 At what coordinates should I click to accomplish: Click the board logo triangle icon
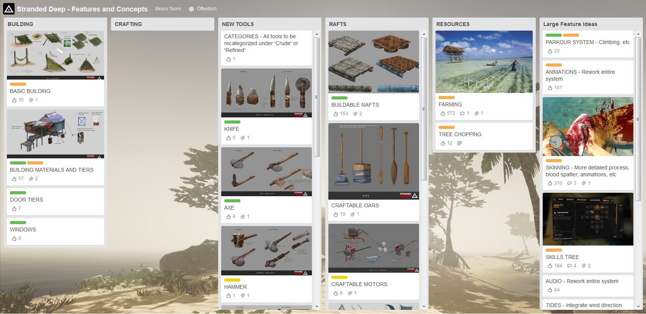click(x=9, y=9)
